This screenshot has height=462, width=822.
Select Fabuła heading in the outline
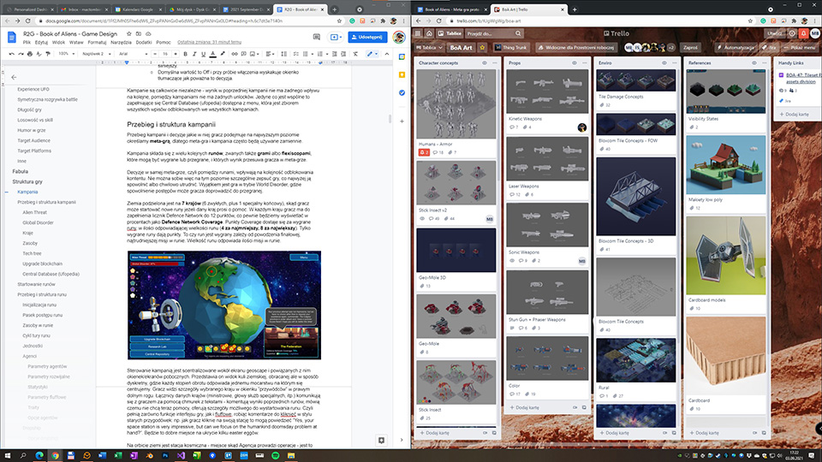[21, 171]
